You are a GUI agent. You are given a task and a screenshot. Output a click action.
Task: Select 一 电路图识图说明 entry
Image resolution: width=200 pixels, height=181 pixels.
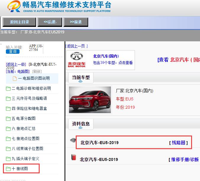pyautogui.click(x=32, y=79)
